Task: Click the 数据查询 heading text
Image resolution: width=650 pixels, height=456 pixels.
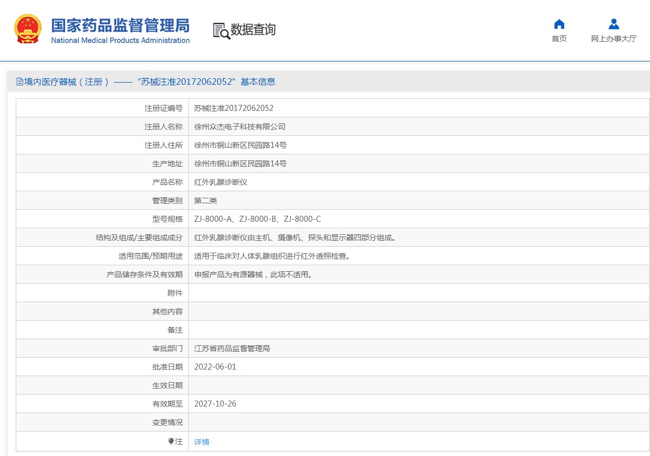Action: pos(253,30)
